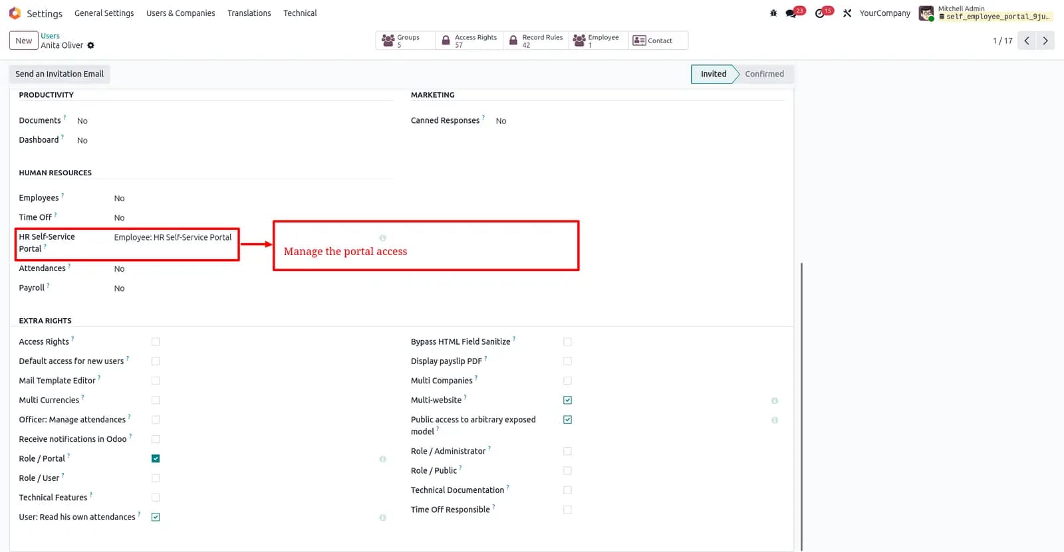Open the Translations menu
Viewport: 1064px width, 552px height.
click(249, 13)
